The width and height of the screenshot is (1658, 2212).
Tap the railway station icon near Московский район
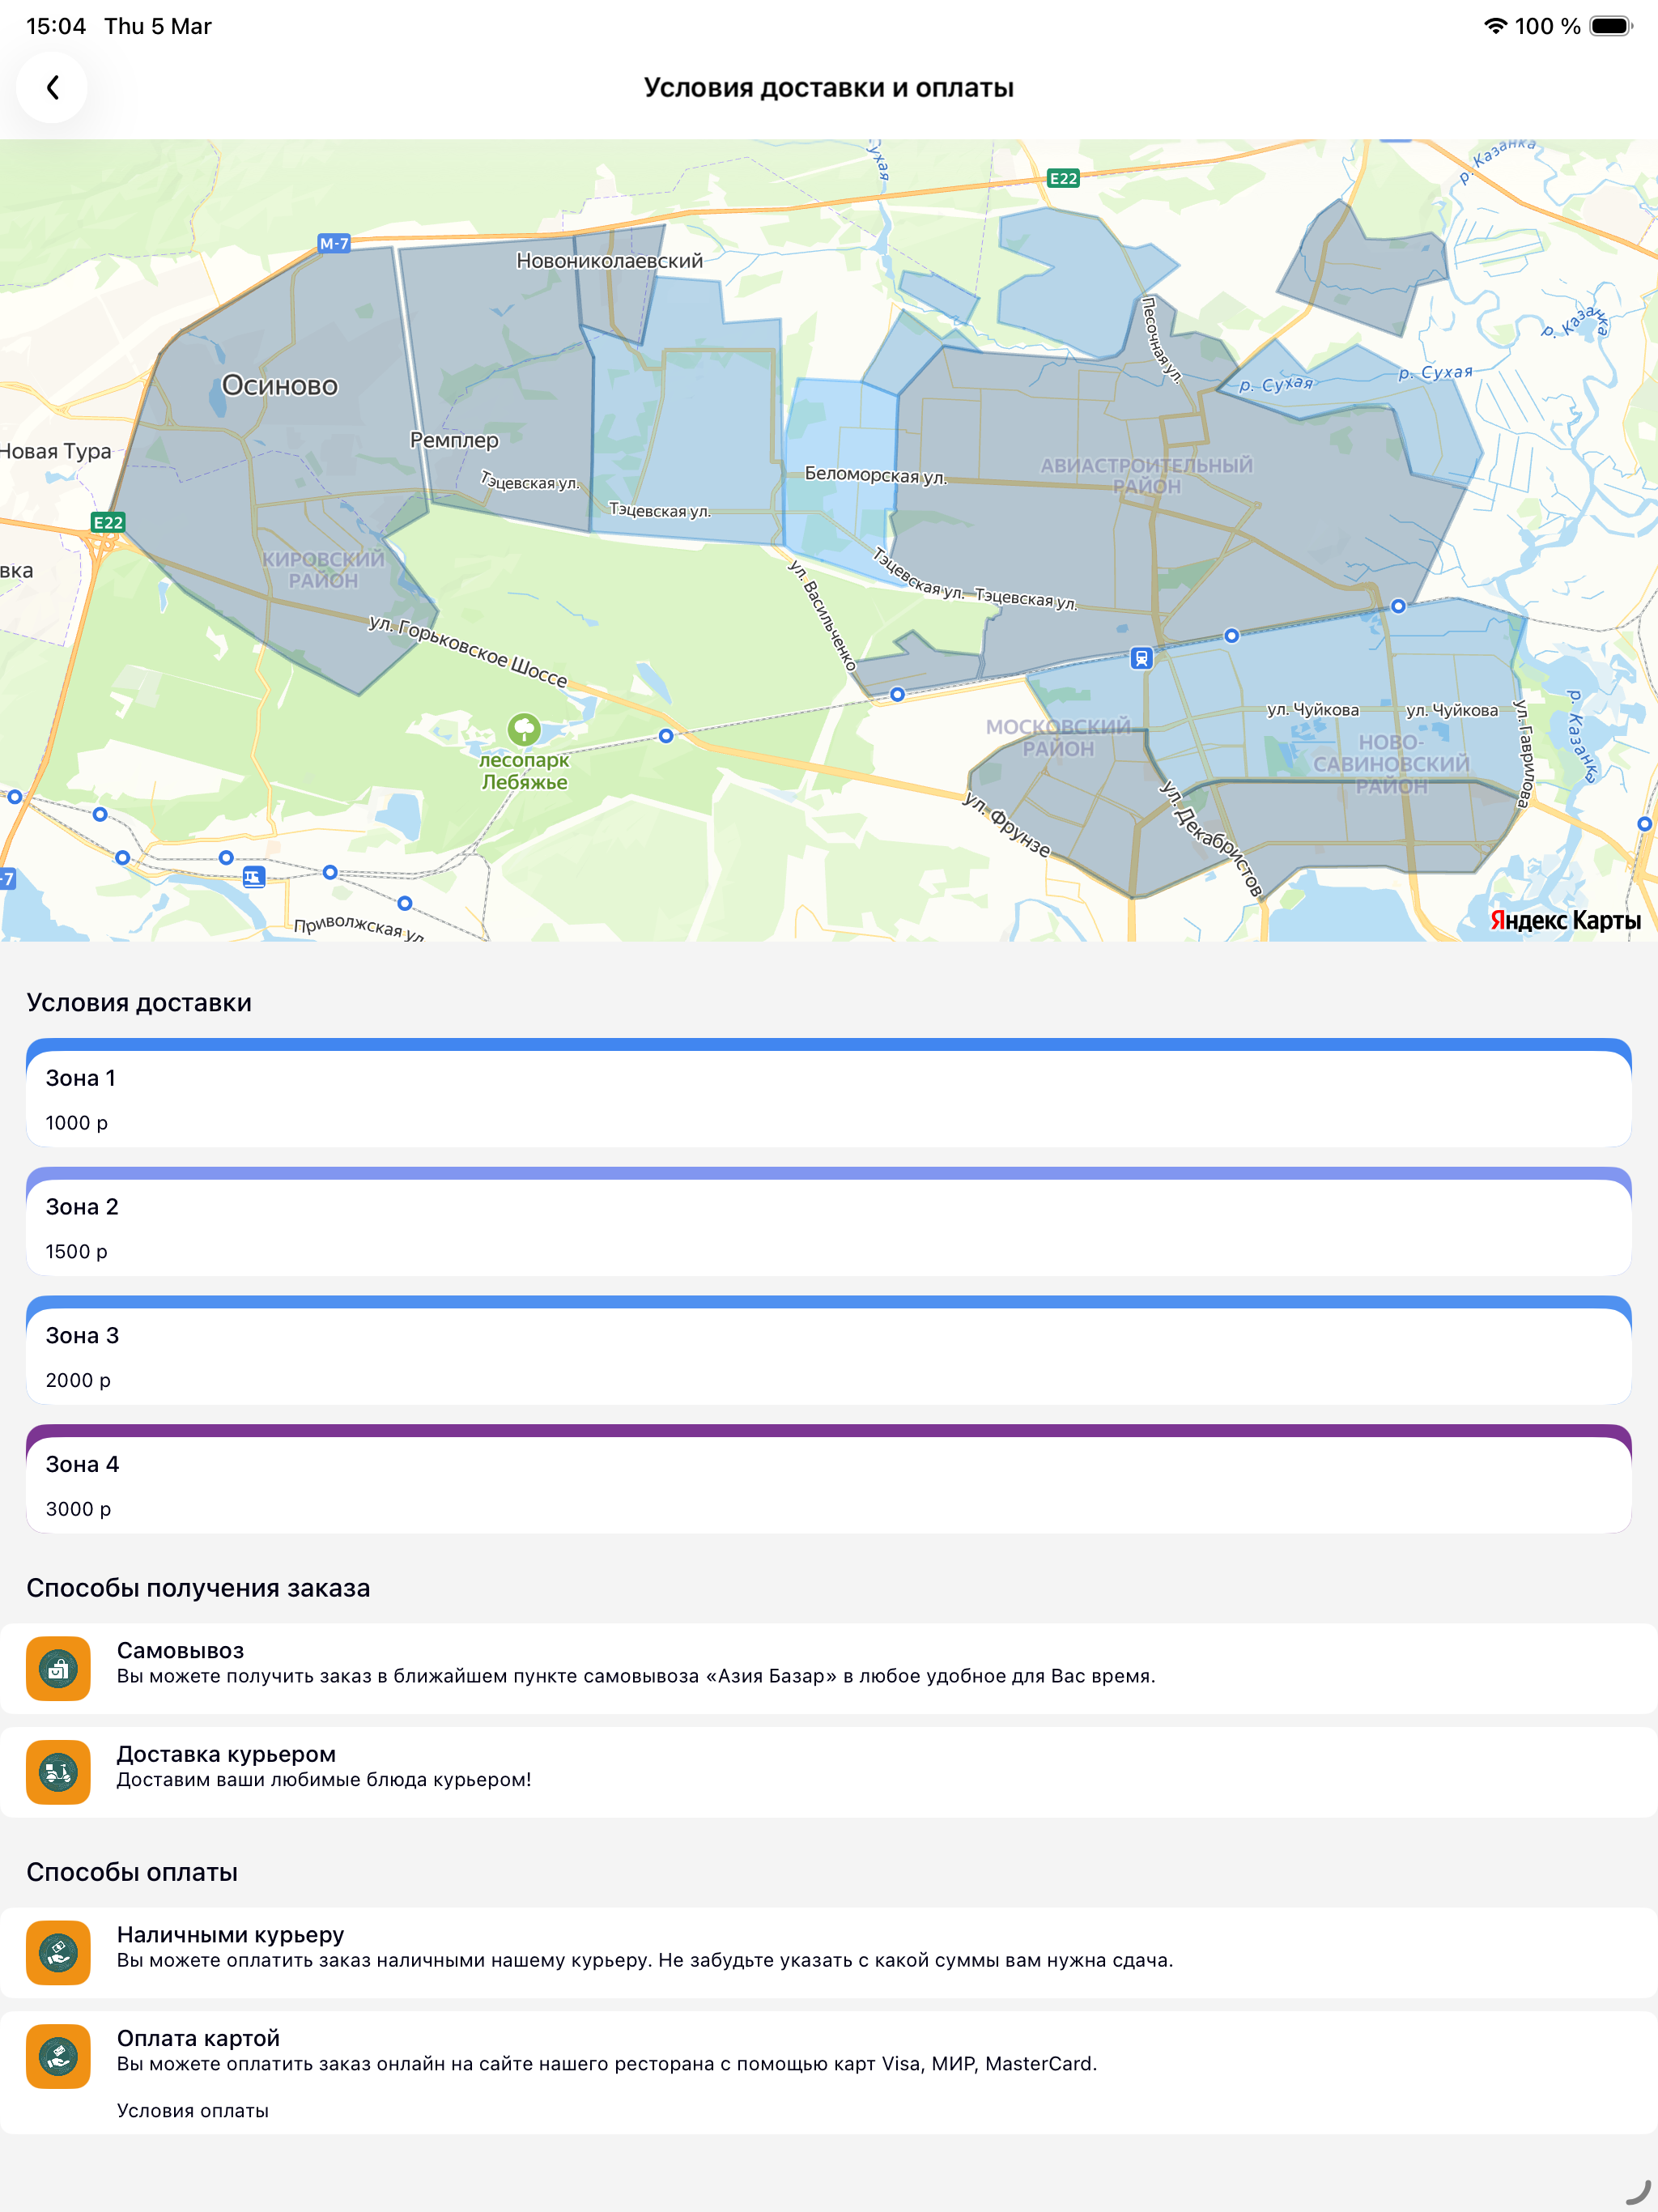point(1141,658)
